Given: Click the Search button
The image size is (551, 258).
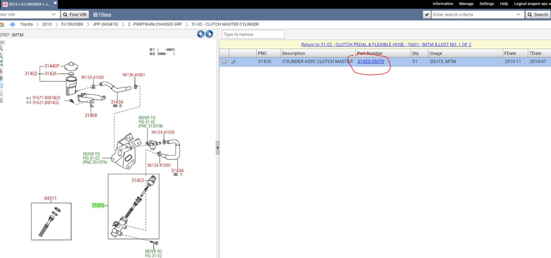Looking at the screenshot, I should 537,15.
